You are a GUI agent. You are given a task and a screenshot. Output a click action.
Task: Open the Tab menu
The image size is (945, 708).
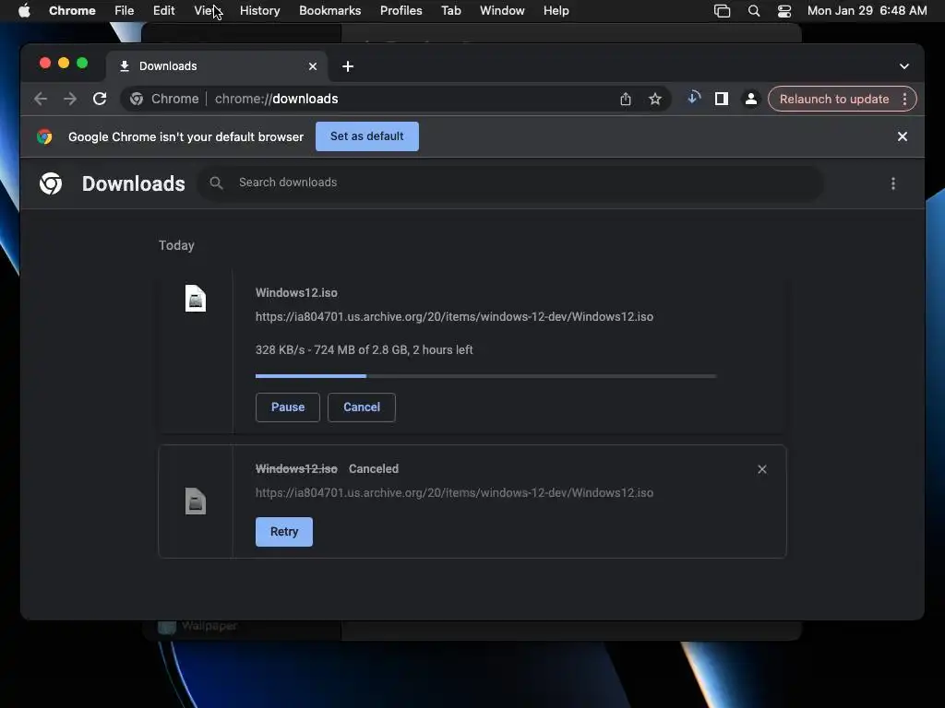[x=450, y=10]
